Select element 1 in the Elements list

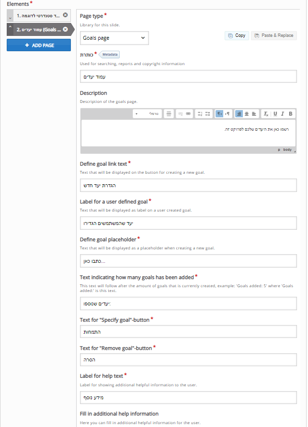38,15
